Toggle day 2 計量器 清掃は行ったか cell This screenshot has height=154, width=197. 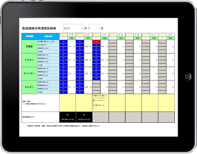[80, 48]
